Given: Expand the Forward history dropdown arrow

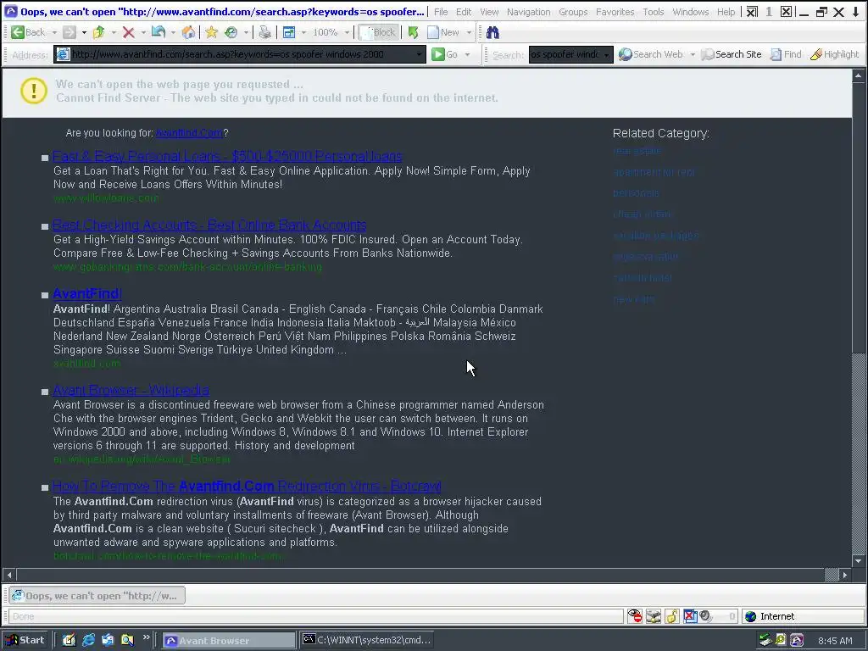Looking at the screenshot, I should [x=84, y=33].
